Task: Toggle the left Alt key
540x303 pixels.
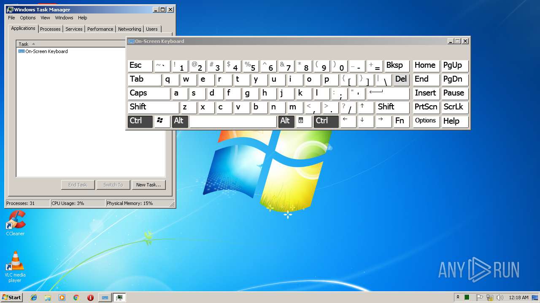Action: point(180,121)
